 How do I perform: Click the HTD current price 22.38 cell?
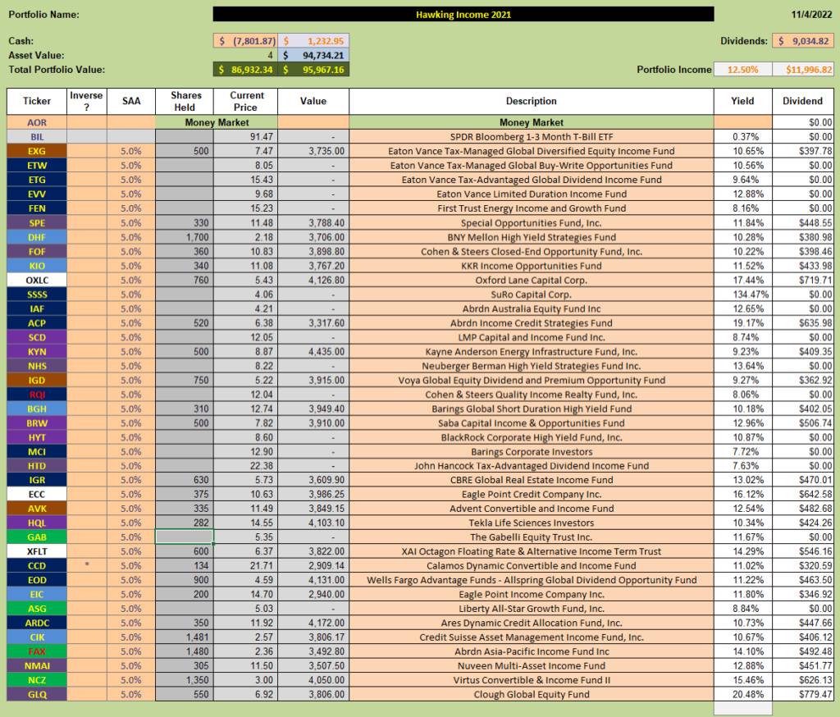tap(246, 466)
